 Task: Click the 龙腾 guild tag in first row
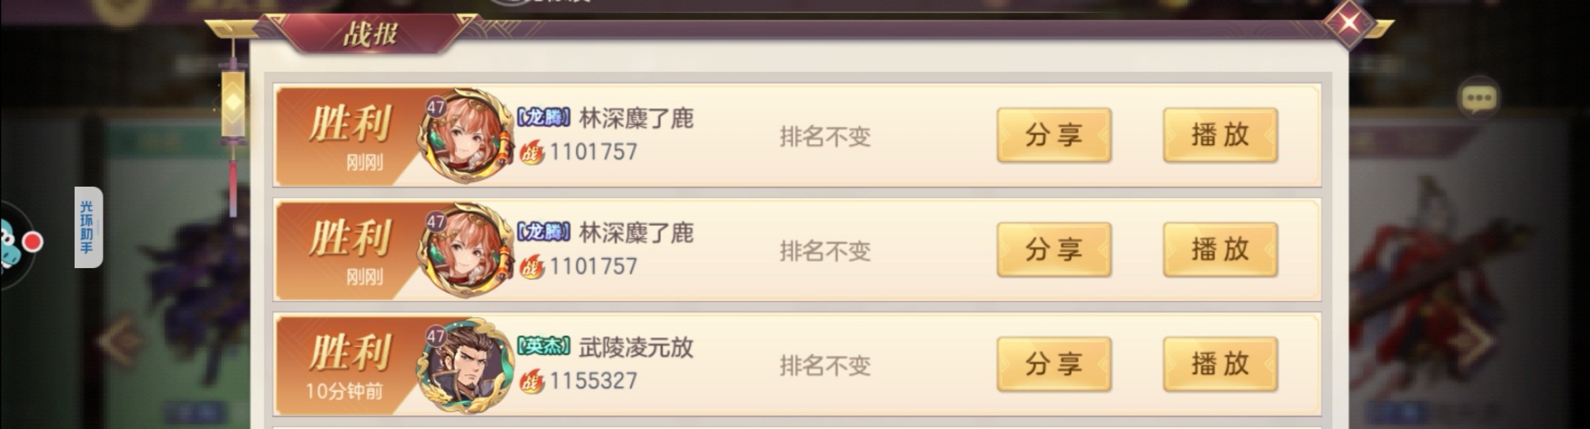[x=544, y=117]
